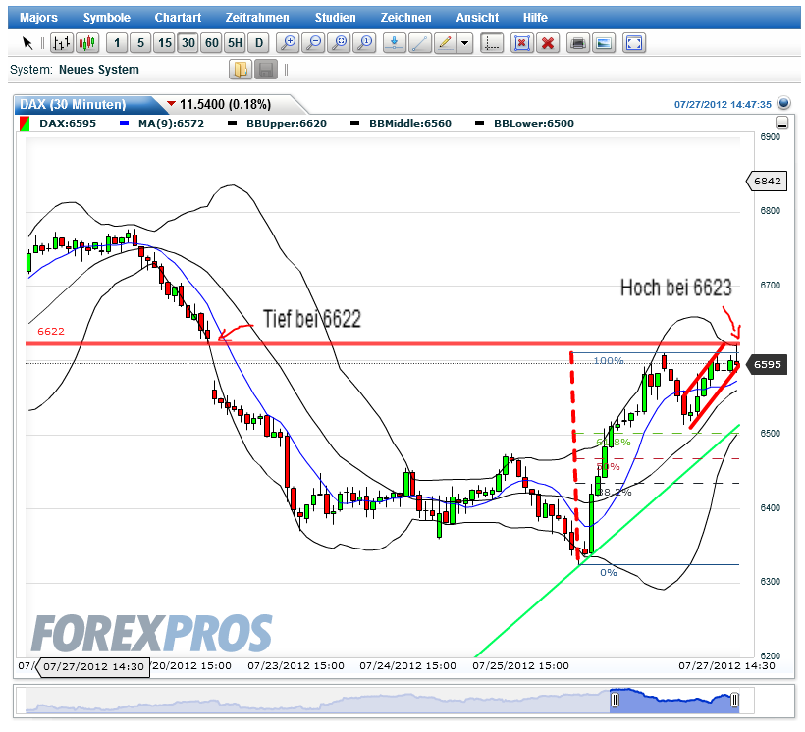Select the DAX (30 Minuten) tab
The image size is (805, 732).
tap(84, 104)
